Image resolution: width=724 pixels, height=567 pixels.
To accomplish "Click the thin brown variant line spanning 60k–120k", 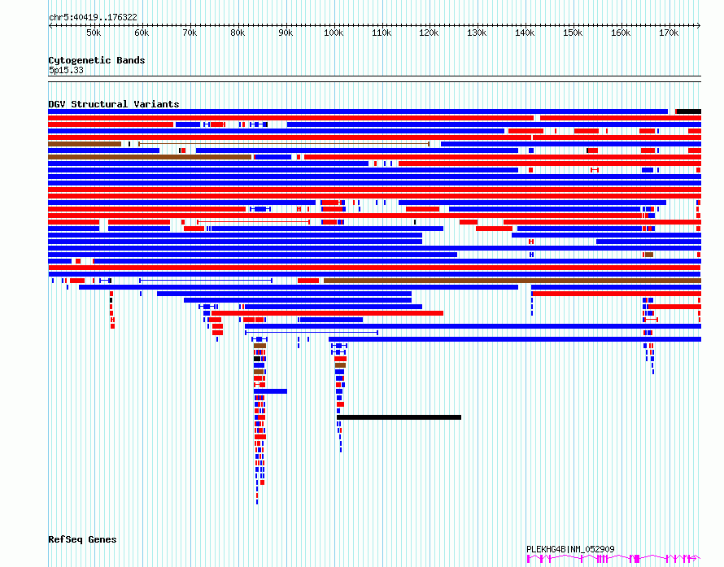I will pos(284,144).
